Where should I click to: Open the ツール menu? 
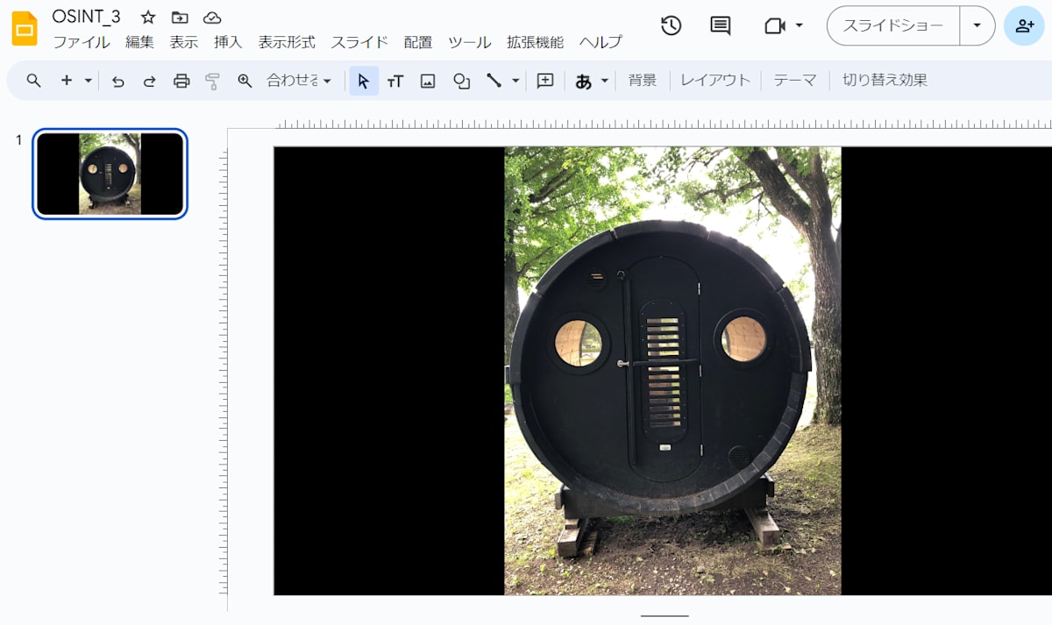[x=469, y=42]
